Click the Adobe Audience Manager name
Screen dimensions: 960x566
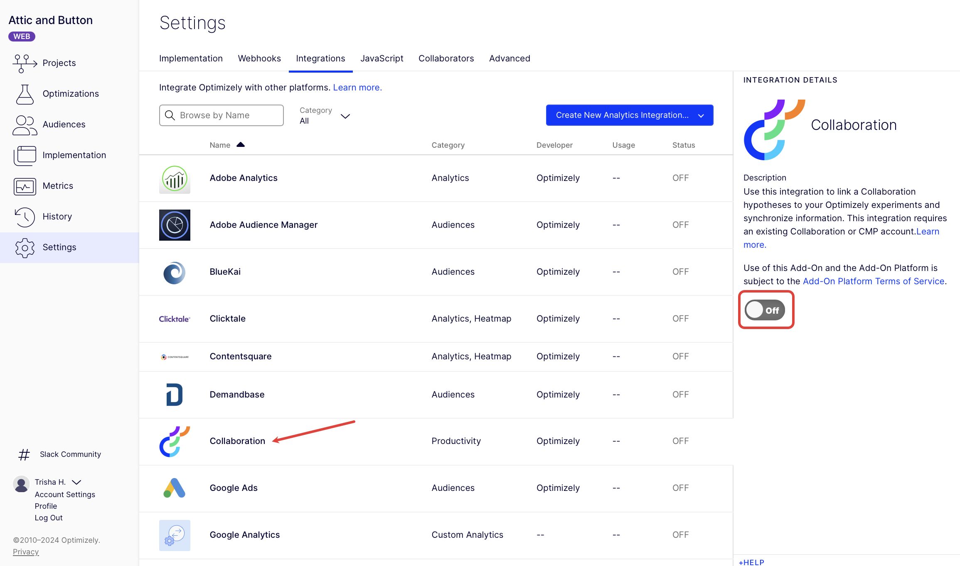[x=263, y=225]
